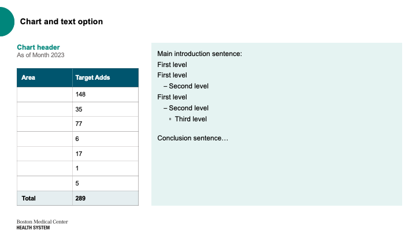Select the table cell containing 35
Viewport: 416px width, 234px height.
(x=105, y=109)
